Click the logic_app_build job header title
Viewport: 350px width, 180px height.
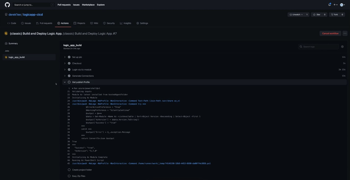(72, 45)
